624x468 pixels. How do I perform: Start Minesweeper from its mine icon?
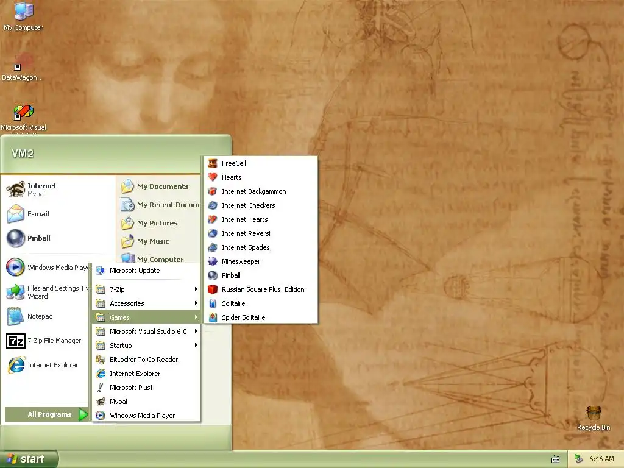tap(213, 261)
